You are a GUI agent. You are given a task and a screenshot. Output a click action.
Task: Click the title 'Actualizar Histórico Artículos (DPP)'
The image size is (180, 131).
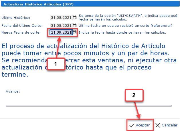pyautogui.click(x=38, y=4)
